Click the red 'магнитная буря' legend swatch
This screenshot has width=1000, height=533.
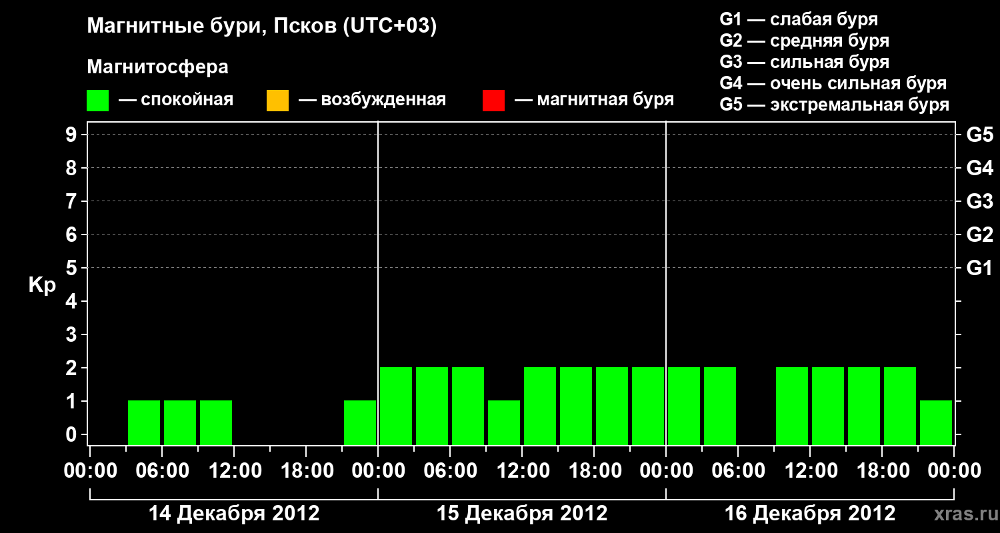493,101
